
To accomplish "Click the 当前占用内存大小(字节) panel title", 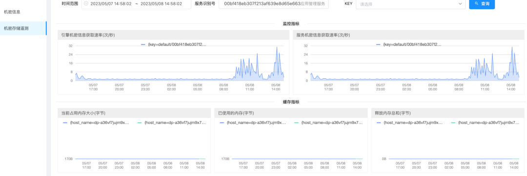I will (x=83, y=113).
